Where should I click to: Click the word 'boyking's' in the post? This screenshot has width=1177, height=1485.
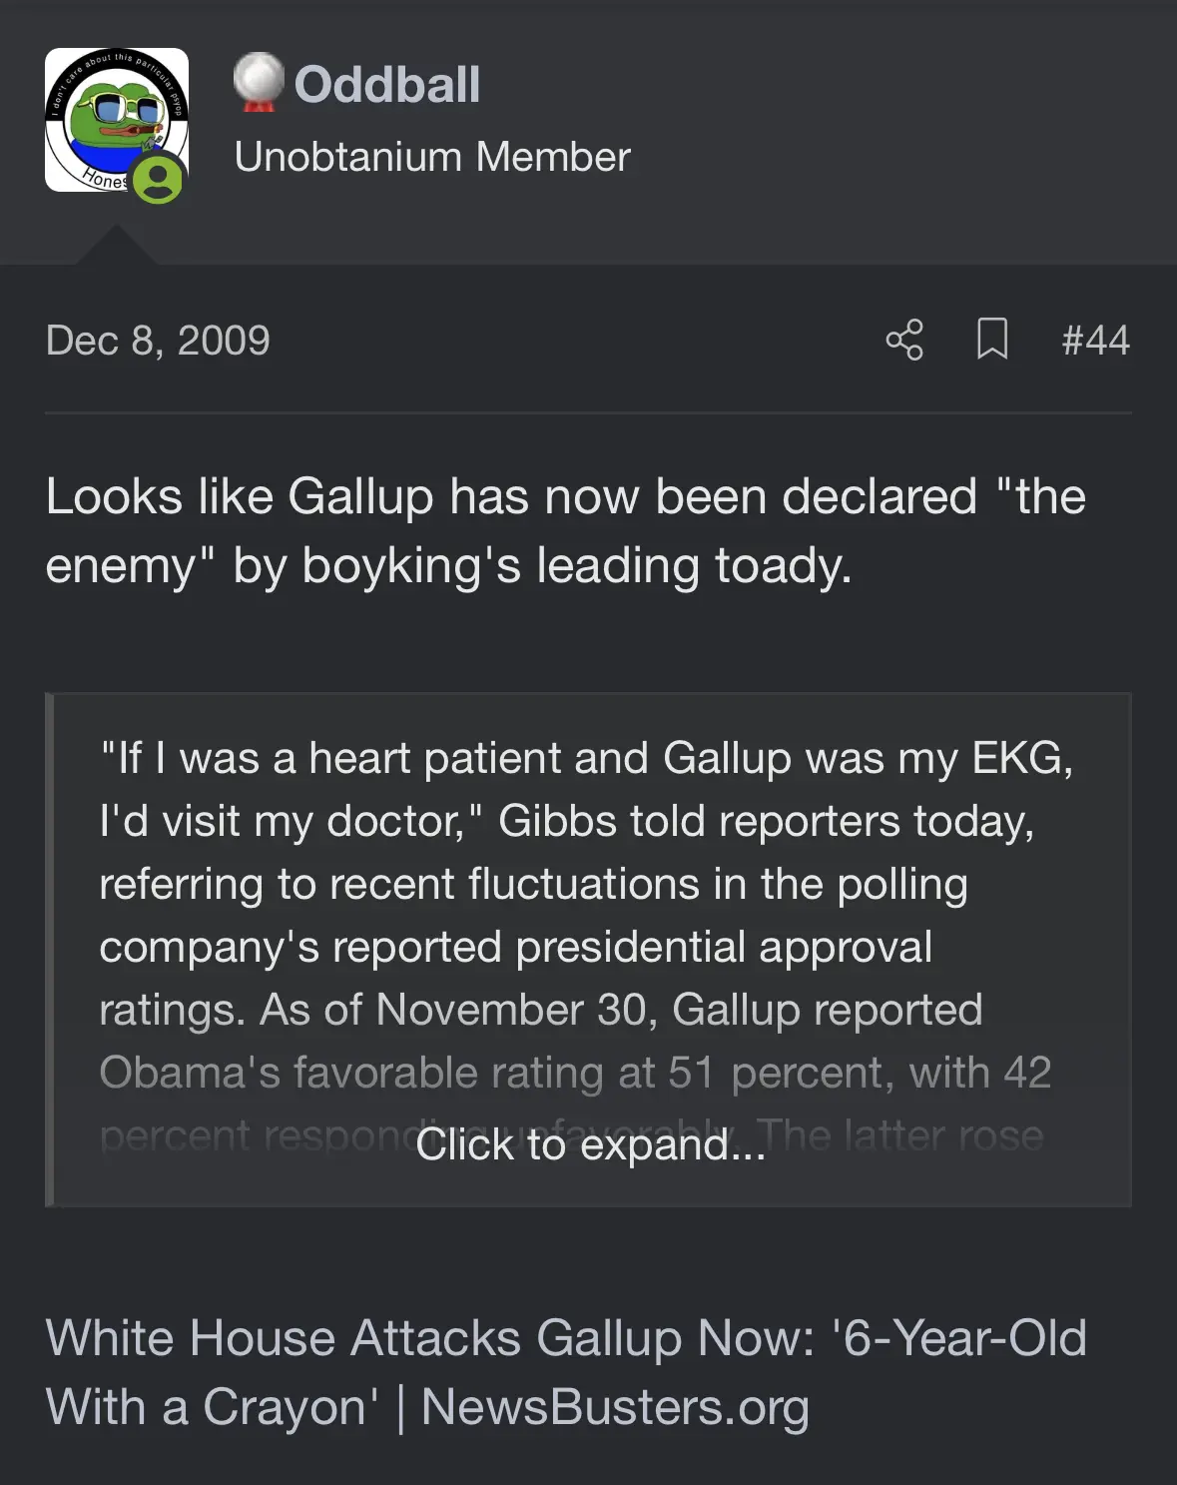pos(411,566)
